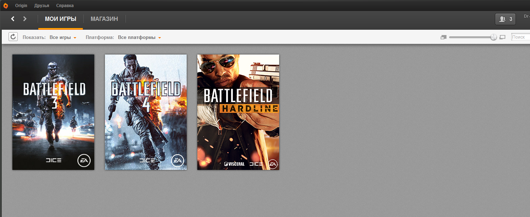The width and height of the screenshot is (530, 217).
Task: Expand the Все игры filter dropdown
Action: click(x=63, y=38)
